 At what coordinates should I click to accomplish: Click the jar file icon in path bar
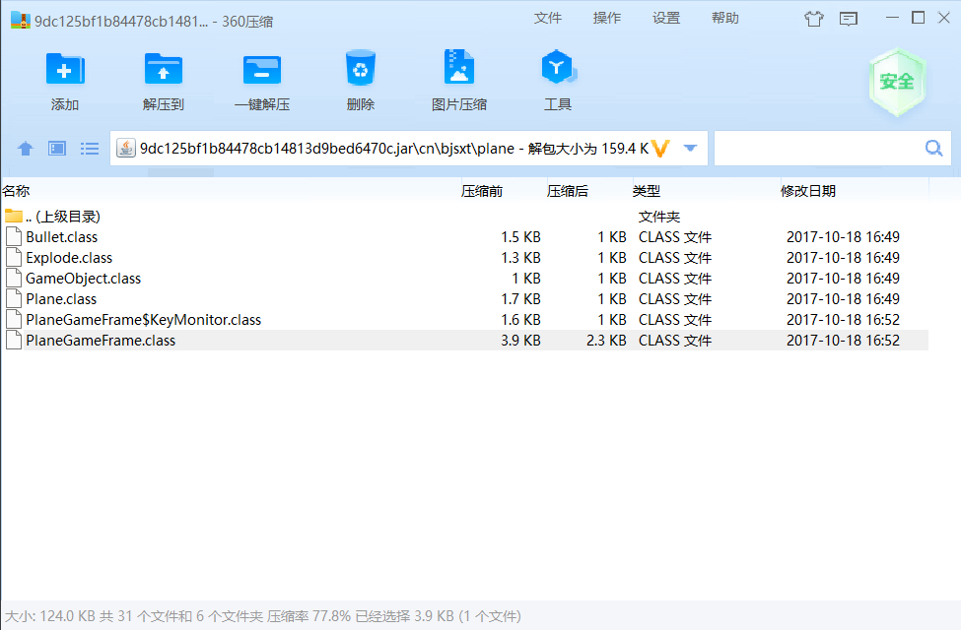click(125, 149)
